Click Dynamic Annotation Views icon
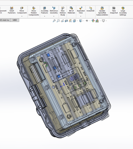The width and height of the screenshot is (133, 149). (x=70, y=21)
